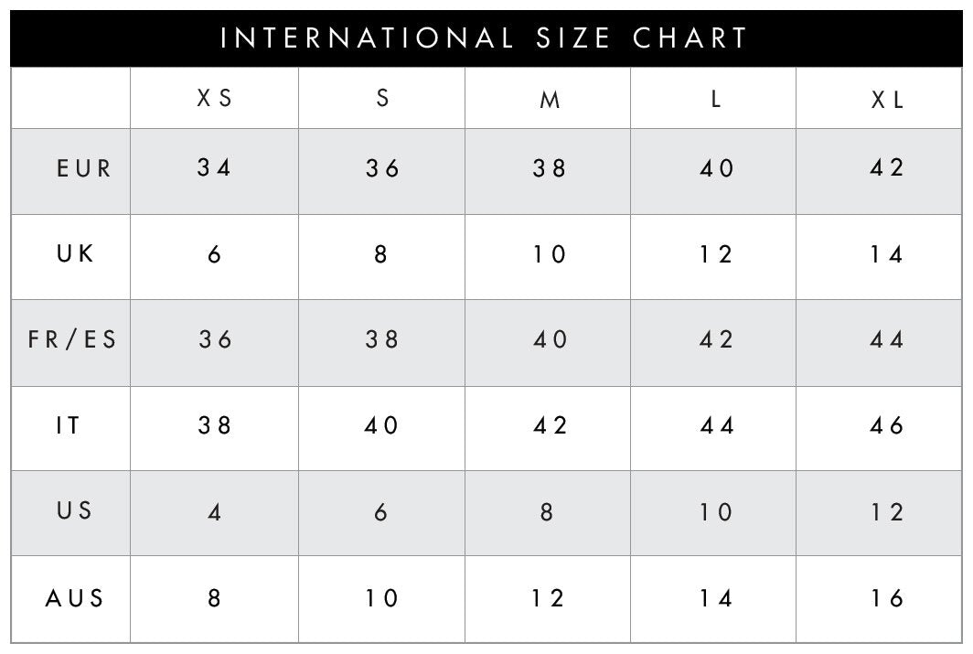Select AUS size 16 under XL

[886, 598]
